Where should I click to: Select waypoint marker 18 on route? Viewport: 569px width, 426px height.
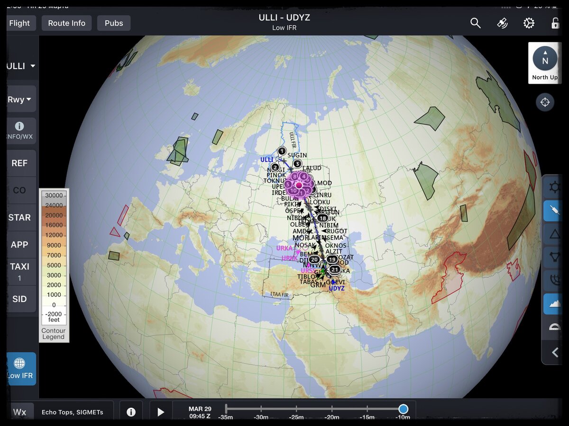[323, 218]
